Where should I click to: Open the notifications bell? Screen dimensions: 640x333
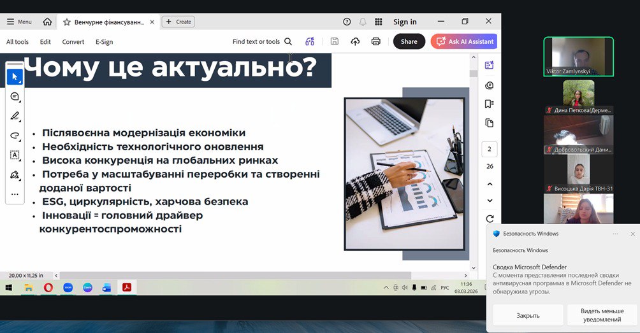[x=363, y=22]
